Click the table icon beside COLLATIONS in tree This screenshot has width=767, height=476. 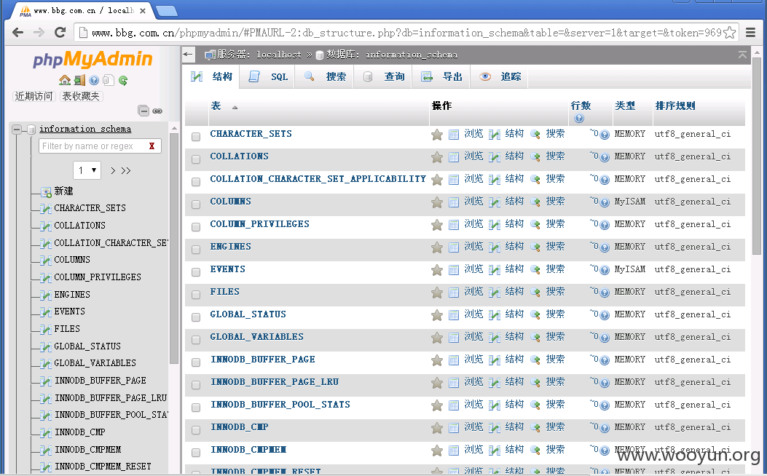tap(46, 226)
